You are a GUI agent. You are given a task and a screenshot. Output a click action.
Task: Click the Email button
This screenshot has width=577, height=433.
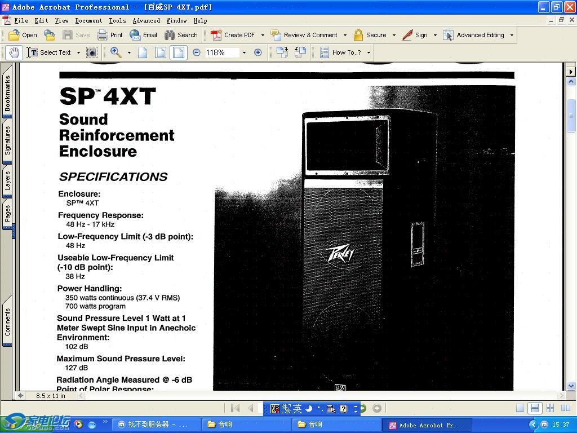tap(143, 35)
